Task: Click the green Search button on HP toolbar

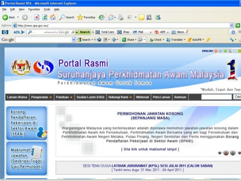Action: (x=85, y=32)
